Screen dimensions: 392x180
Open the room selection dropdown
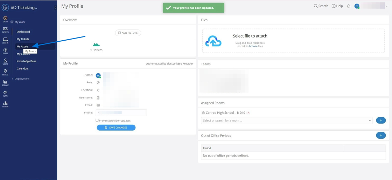[287, 120]
